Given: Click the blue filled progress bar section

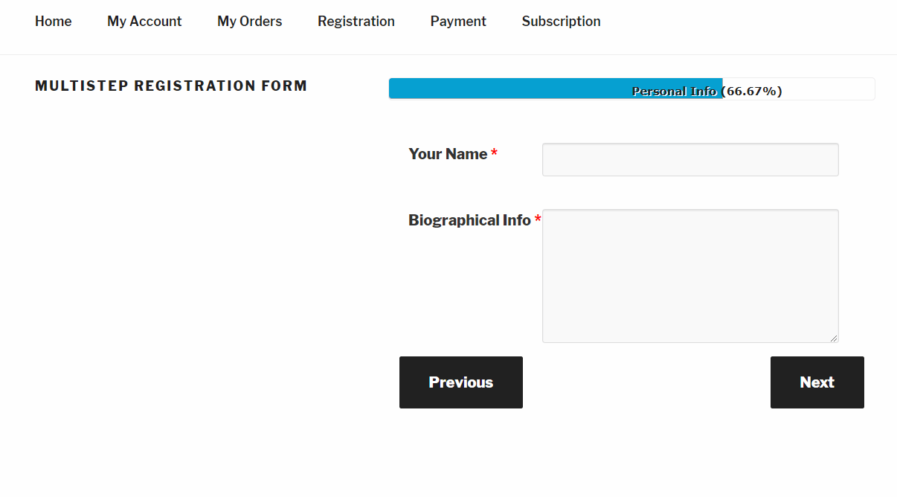Looking at the screenshot, I should (556, 89).
